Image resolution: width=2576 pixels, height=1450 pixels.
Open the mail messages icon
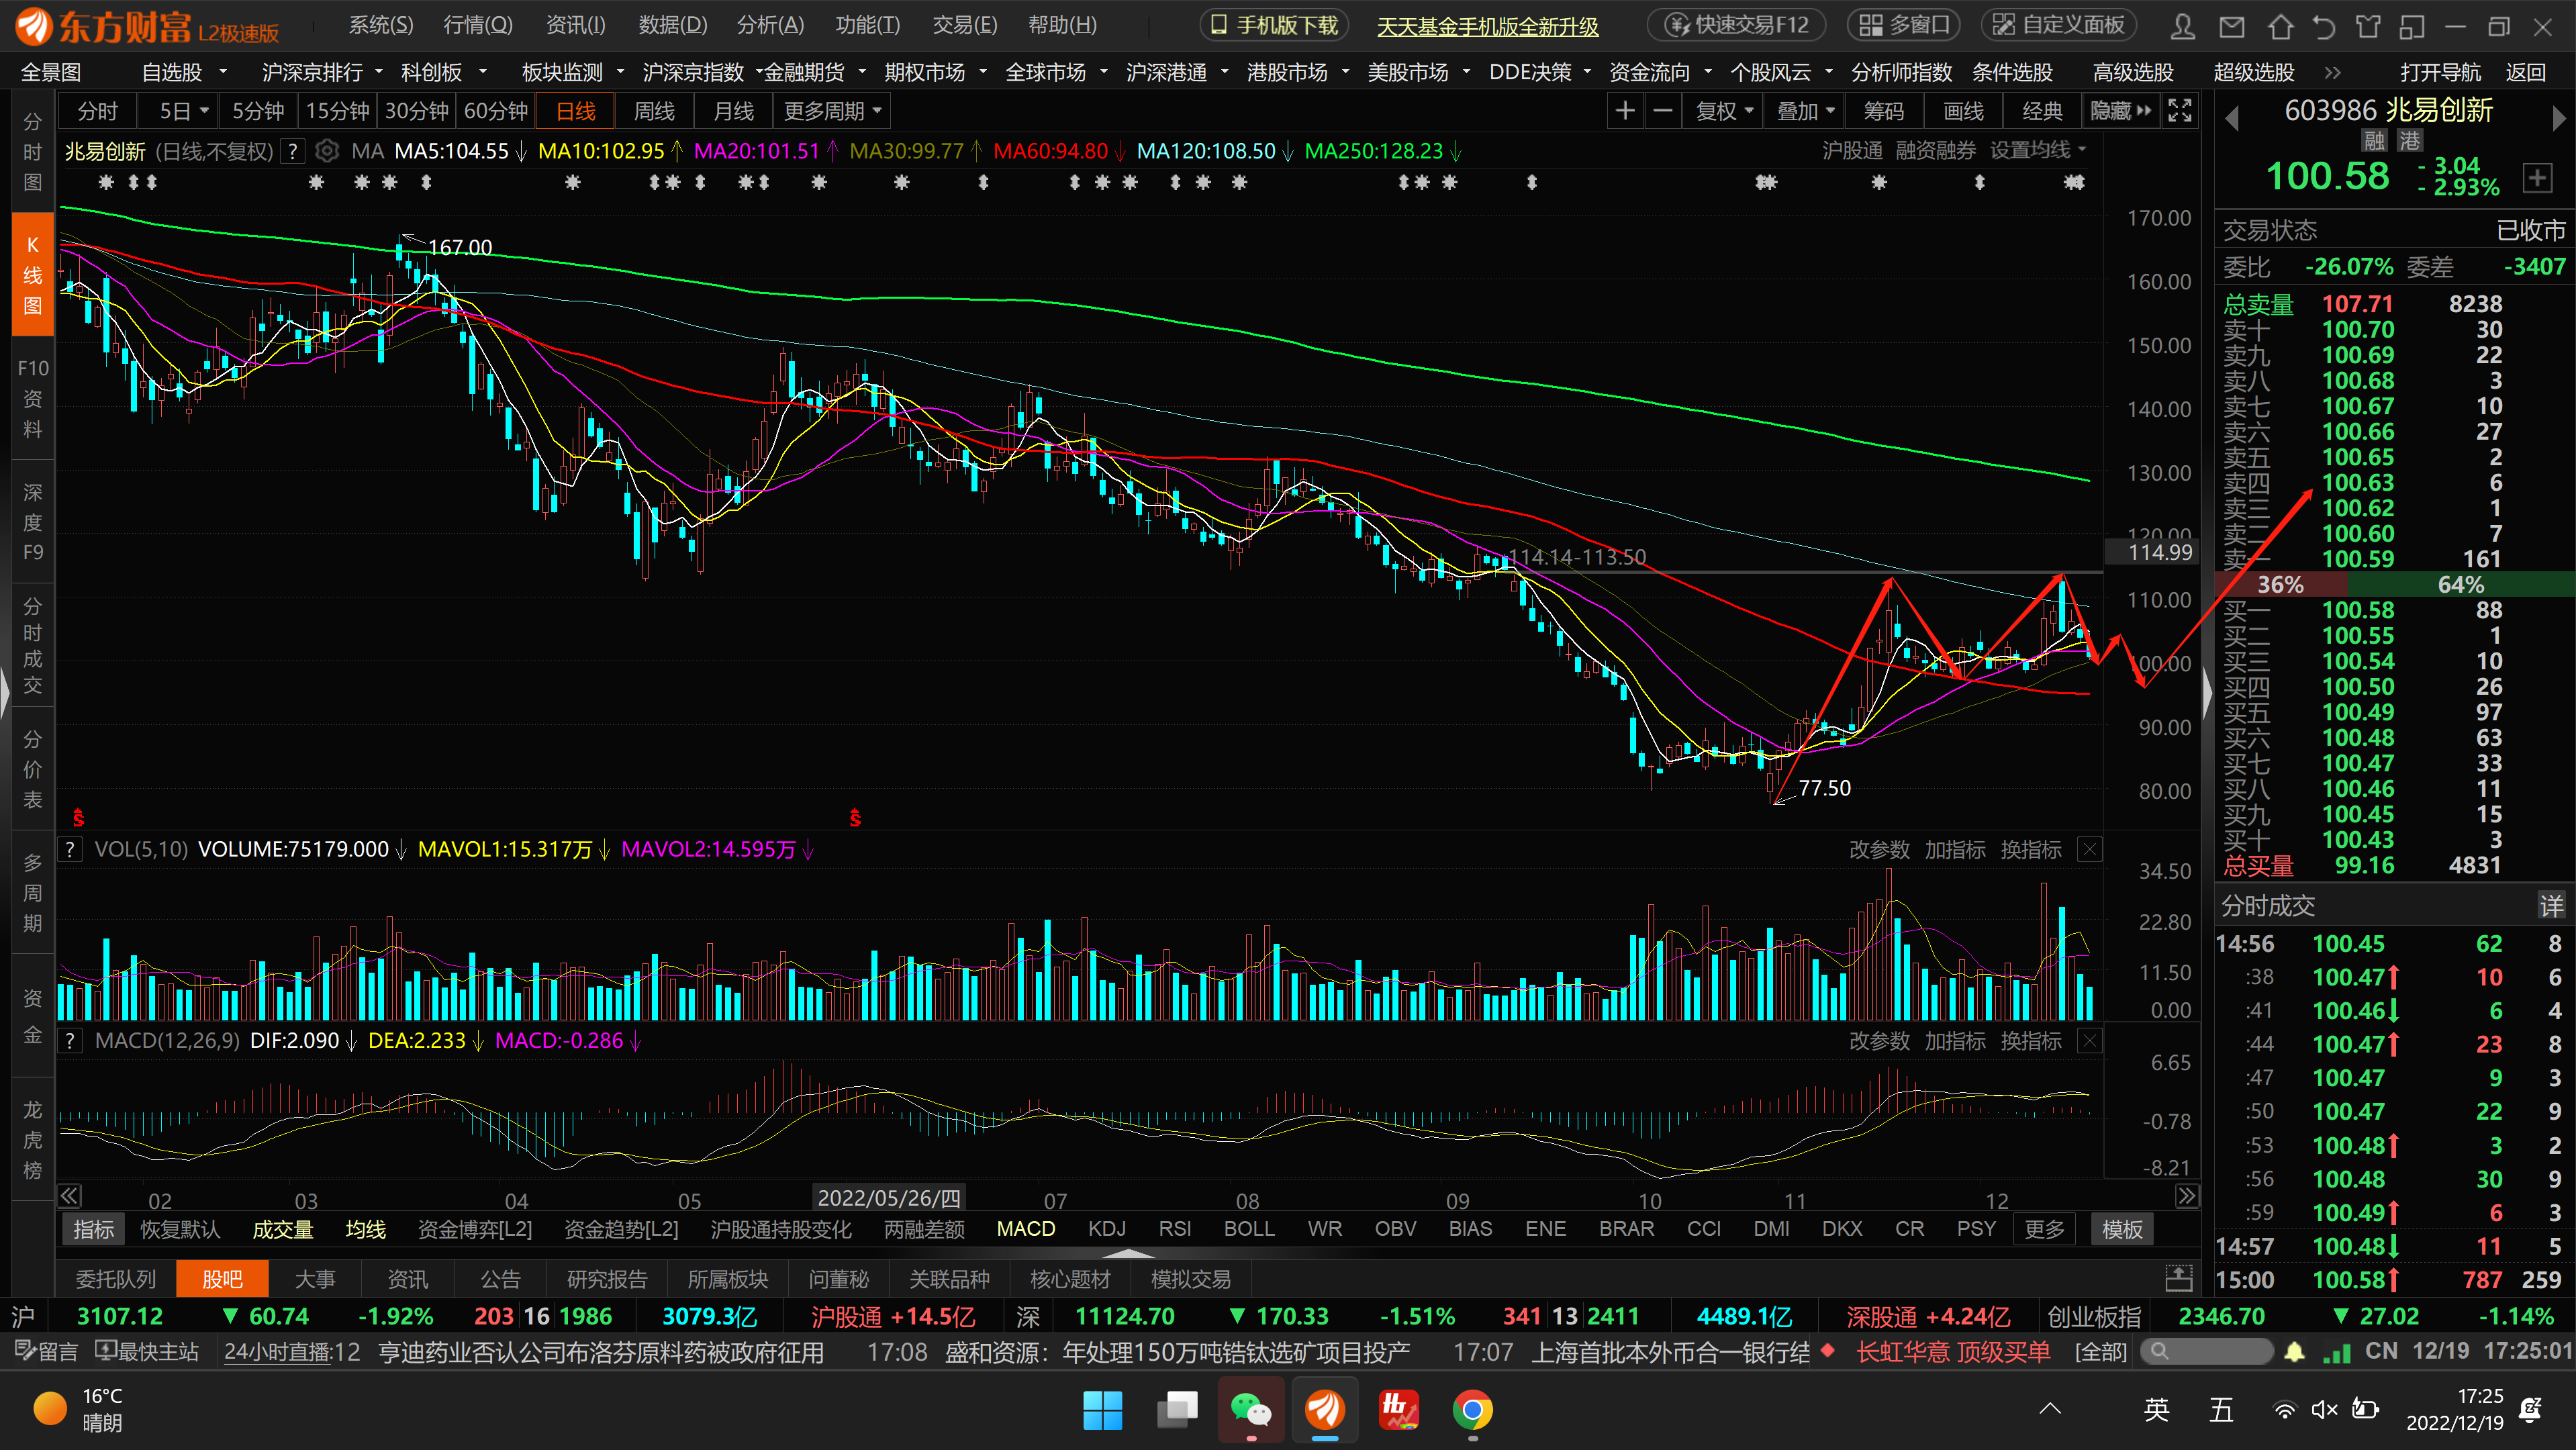2232,26
